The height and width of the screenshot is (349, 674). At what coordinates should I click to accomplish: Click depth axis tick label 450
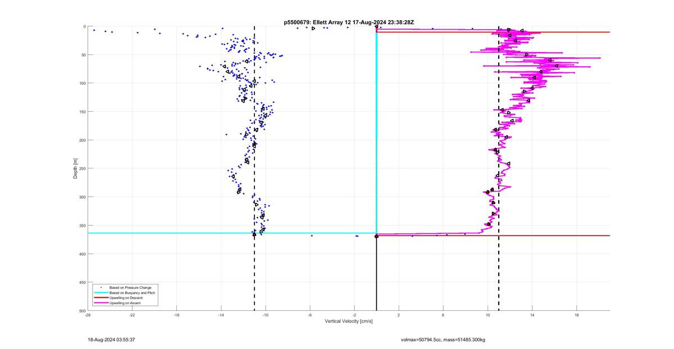(82, 282)
